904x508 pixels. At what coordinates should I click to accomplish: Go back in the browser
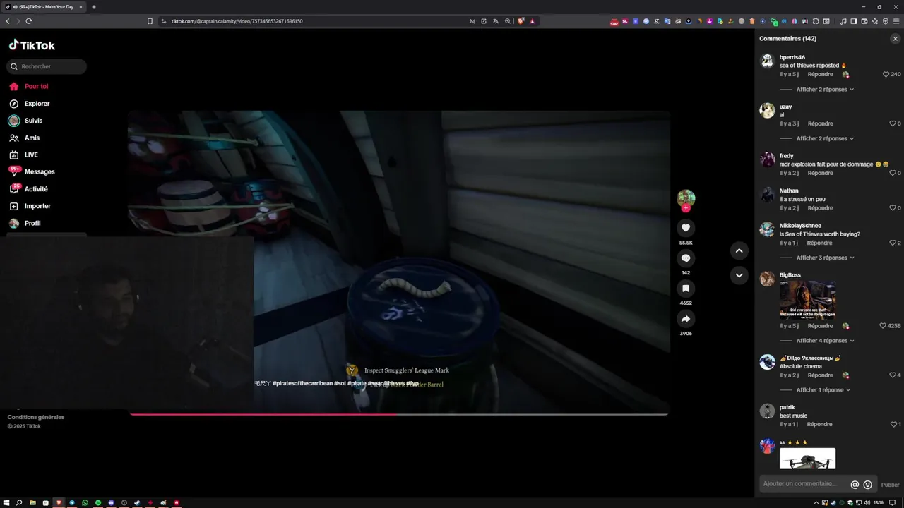coord(8,21)
